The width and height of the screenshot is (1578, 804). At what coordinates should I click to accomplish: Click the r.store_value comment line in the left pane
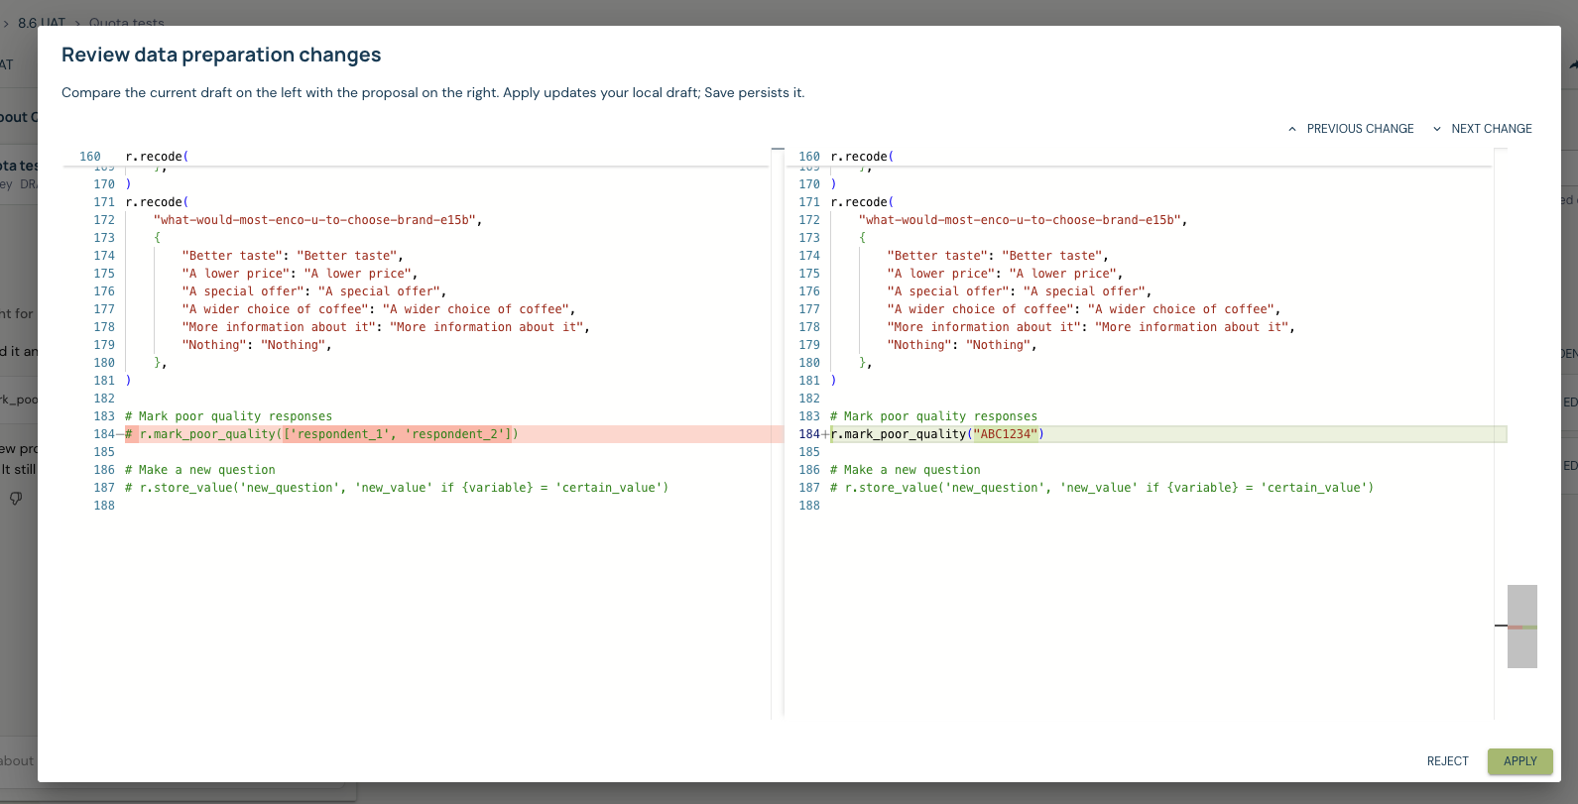tap(397, 488)
